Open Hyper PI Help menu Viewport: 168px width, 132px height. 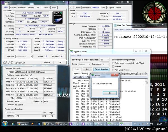pyautogui.click(x=79, y=56)
